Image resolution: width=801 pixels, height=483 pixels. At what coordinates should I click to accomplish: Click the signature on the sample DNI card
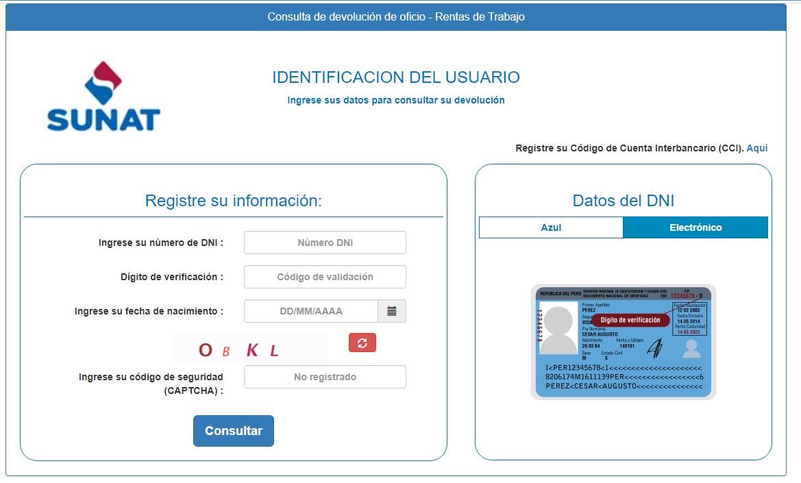(x=654, y=348)
